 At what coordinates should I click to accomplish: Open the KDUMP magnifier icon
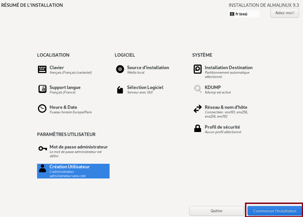198,89
